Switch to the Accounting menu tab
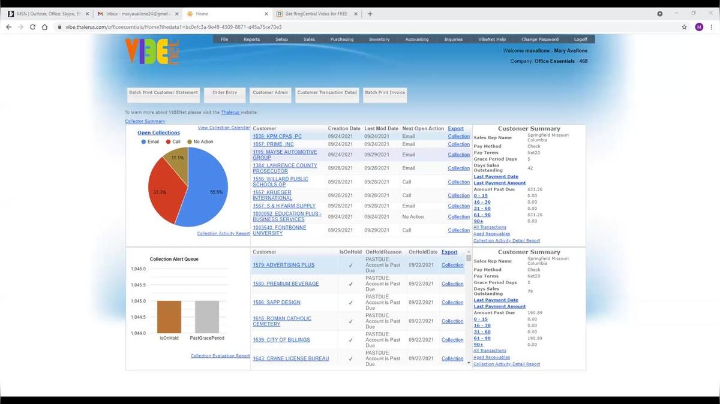This screenshot has width=720, height=404. 416,39
